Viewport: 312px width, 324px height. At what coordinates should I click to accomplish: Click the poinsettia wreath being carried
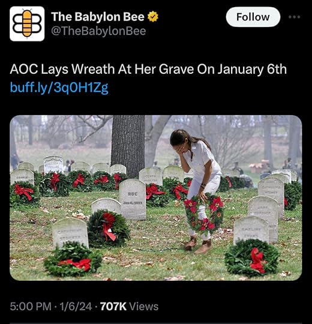point(203,214)
